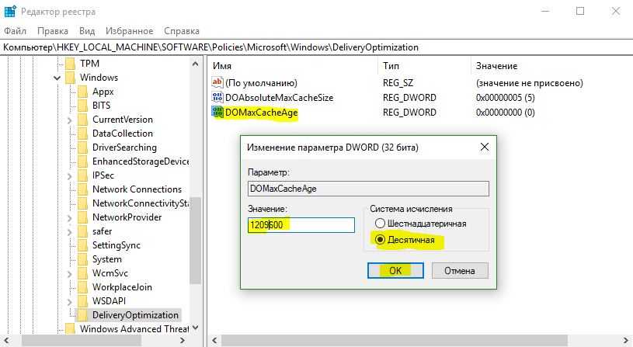This screenshot has width=633, height=347.
Task: Close the DWORD edit dialog
Action: pyautogui.click(x=485, y=147)
